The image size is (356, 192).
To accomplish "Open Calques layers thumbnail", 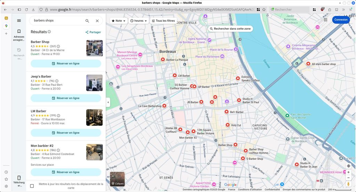I will [118, 179].
